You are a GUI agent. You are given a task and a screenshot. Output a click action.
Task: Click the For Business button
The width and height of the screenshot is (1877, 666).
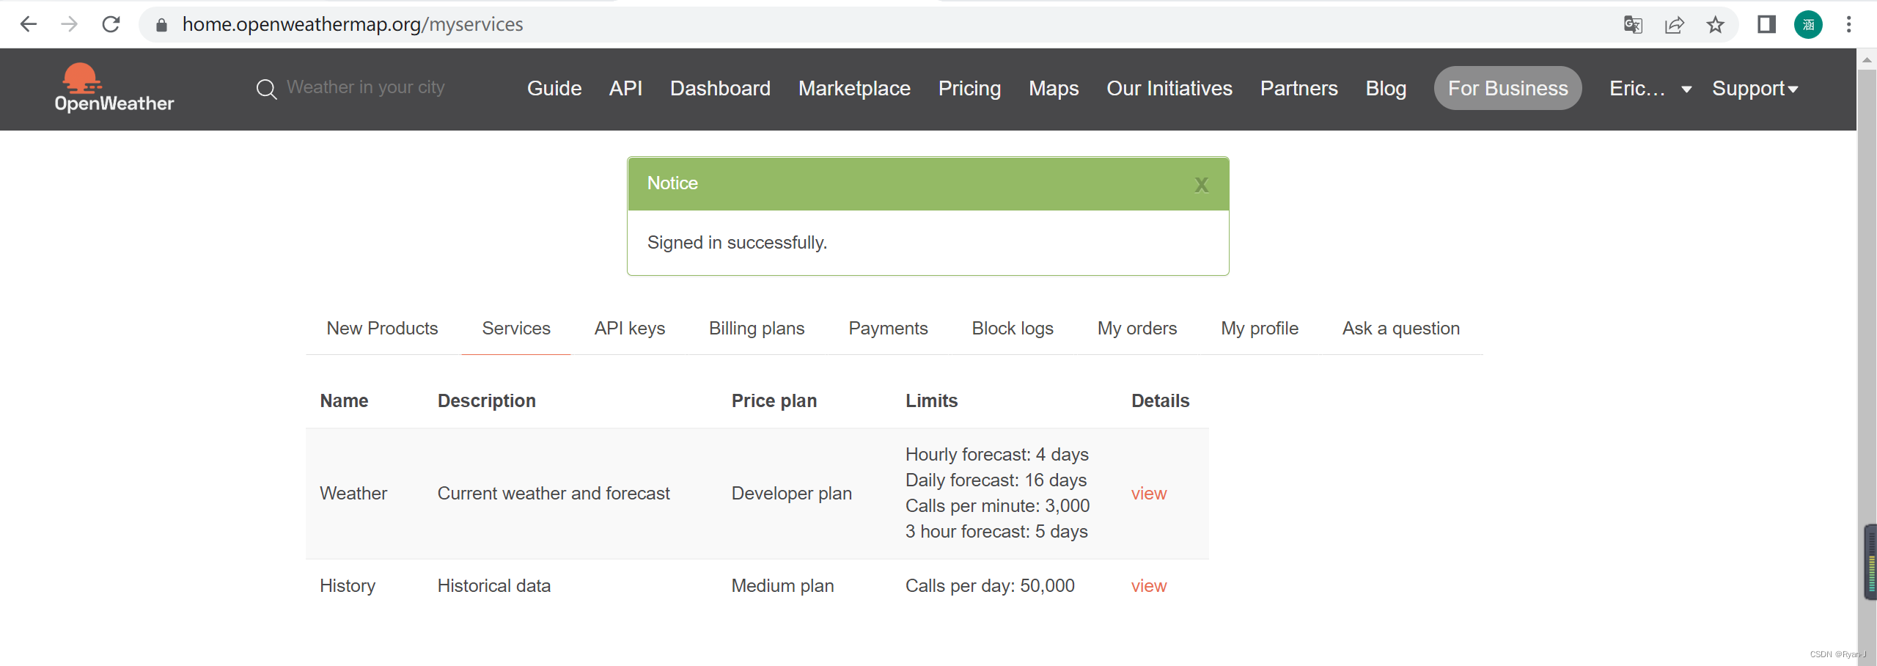click(1507, 88)
